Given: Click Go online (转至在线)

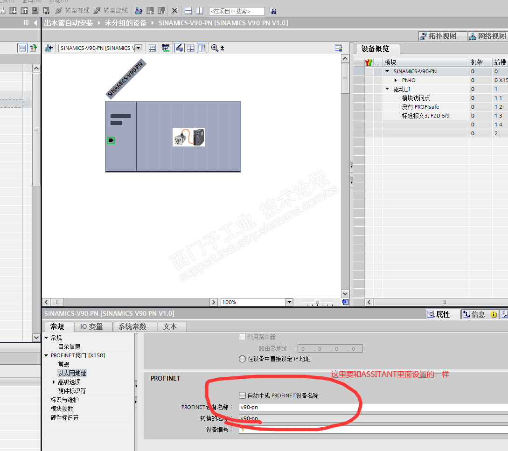Looking at the screenshot, I should [x=72, y=11].
